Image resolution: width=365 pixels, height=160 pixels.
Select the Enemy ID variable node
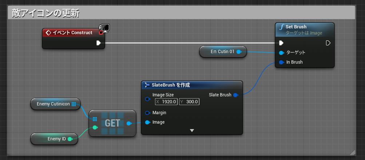[x=54, y=139]
